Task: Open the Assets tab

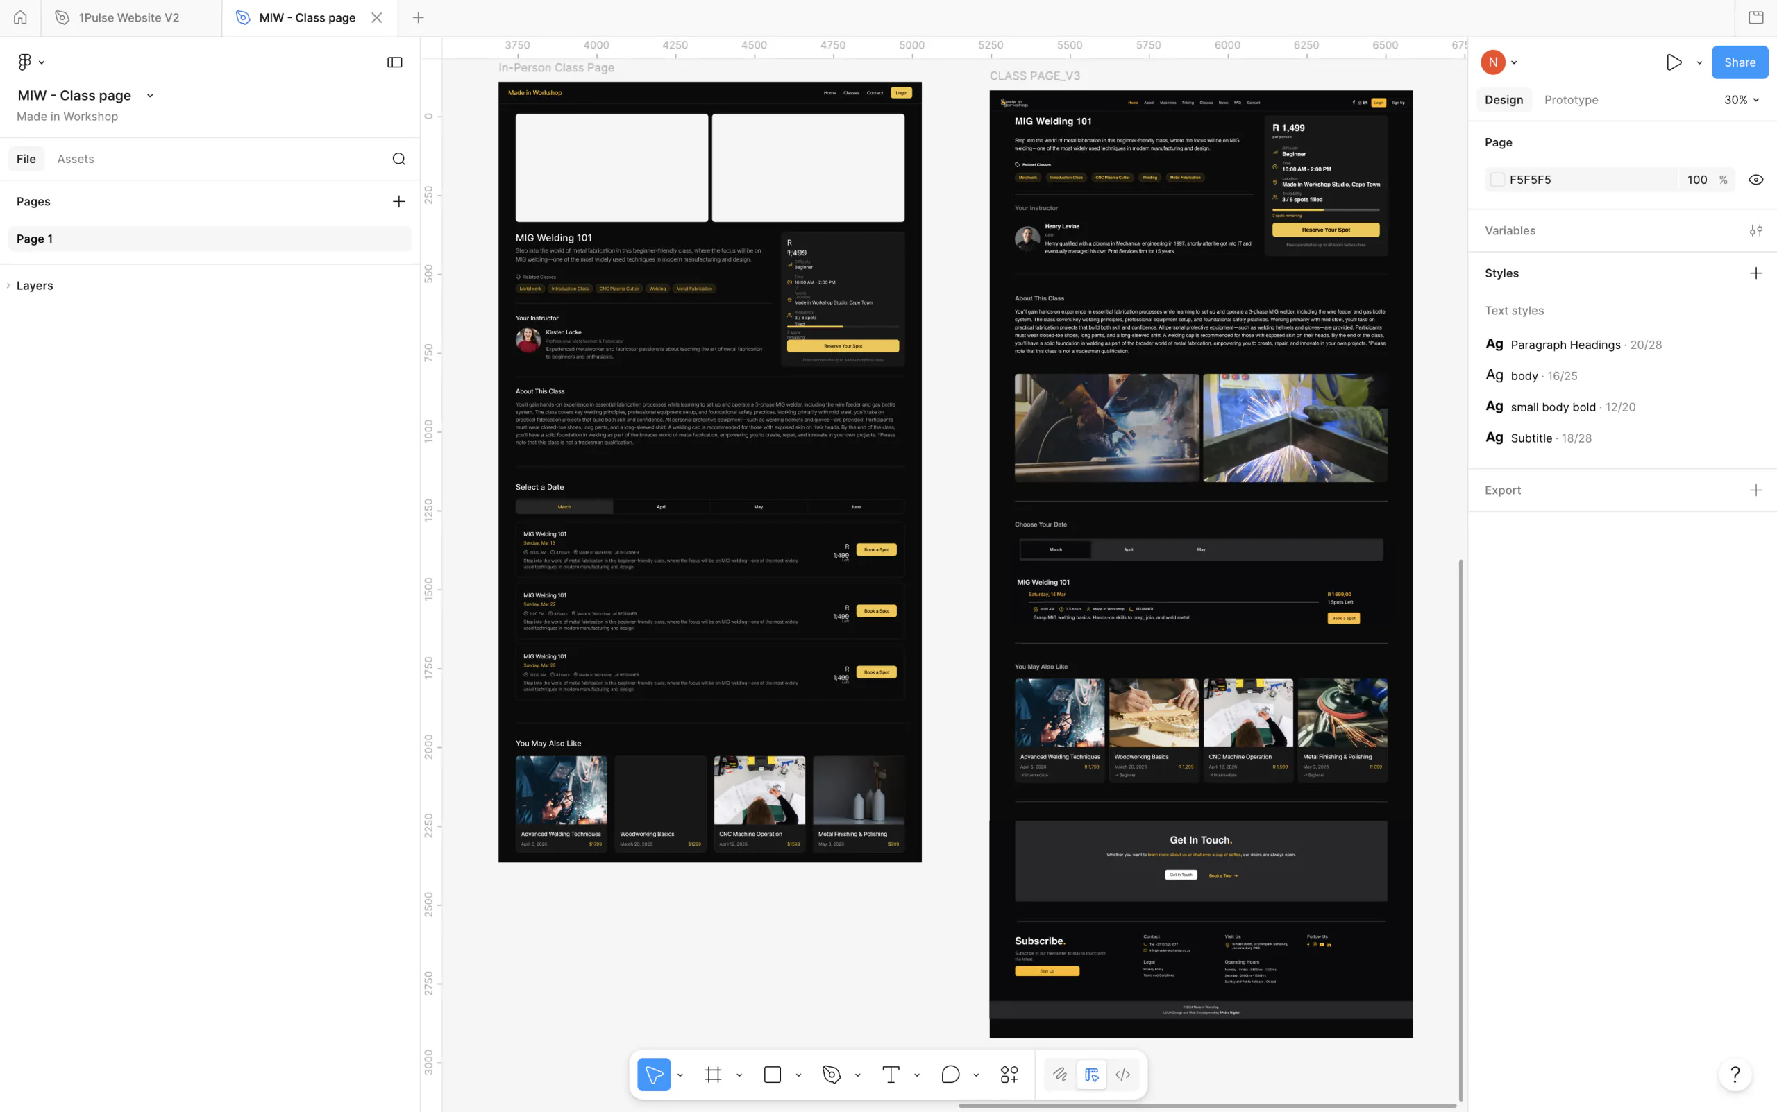Action: pyautogui.click(x=76, y=159)
